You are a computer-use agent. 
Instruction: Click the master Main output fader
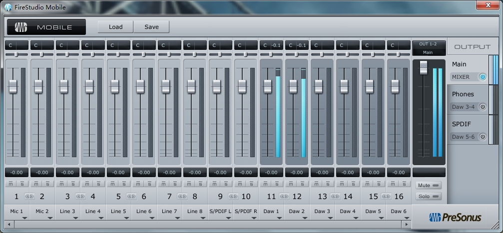(x=424, y=67)
